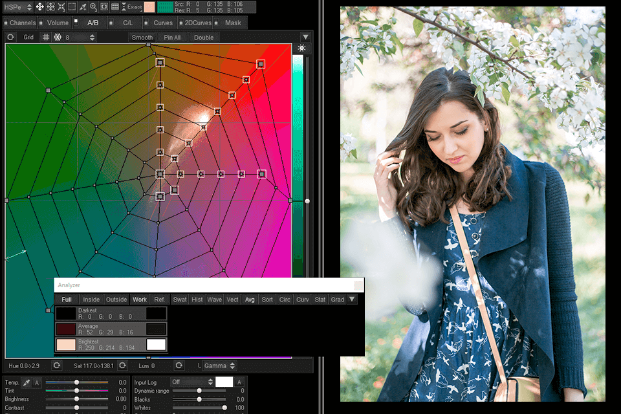The height and width of the screenshot is (414, 621).
Task: Click the temperature white balance eyedropper
Action: coord(26,383)
